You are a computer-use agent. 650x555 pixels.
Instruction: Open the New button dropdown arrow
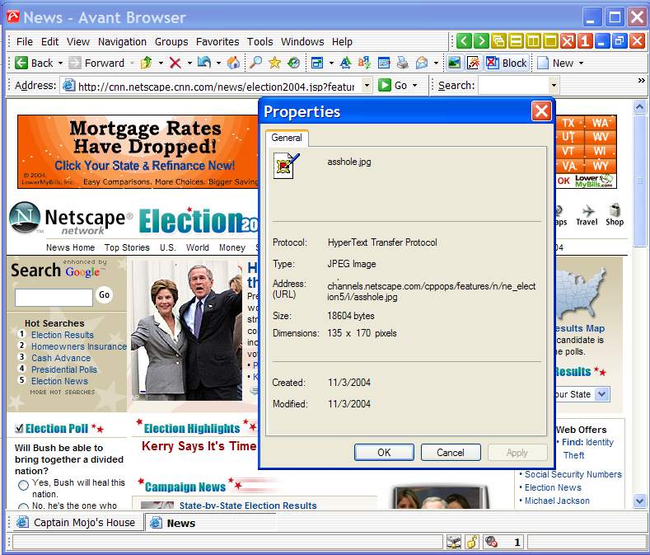pos(581,63)
